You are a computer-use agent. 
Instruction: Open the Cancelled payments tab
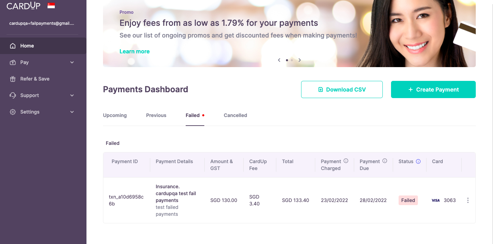(x=235, y=115)
